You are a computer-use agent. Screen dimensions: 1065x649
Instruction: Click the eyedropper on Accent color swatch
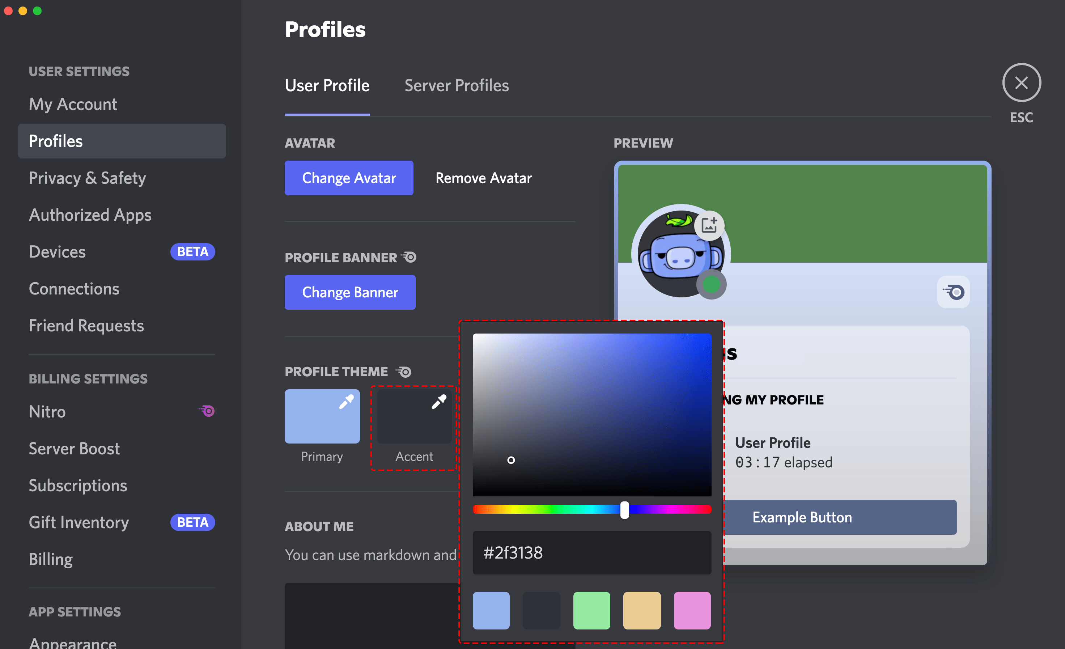[x=438, y=402]
